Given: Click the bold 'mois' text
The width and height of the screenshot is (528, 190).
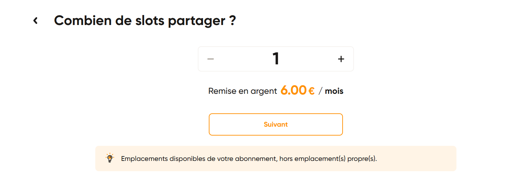Looking at the screenshot, I should click(334, 91).
